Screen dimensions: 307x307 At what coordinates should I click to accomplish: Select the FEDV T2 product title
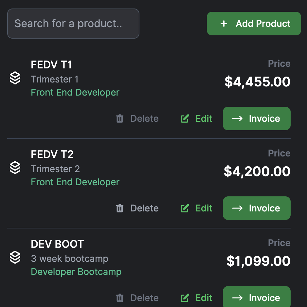(x=52, y=154)
